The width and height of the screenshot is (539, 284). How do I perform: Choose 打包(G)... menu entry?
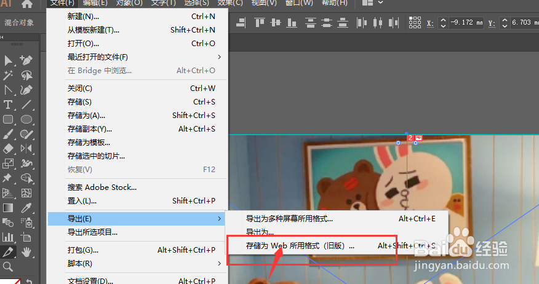coord(138,250)
